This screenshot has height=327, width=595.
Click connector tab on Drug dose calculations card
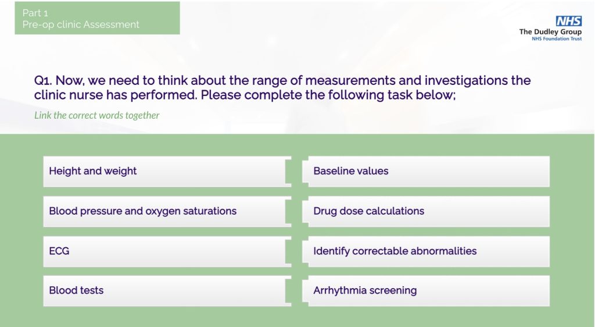point(306,212)
